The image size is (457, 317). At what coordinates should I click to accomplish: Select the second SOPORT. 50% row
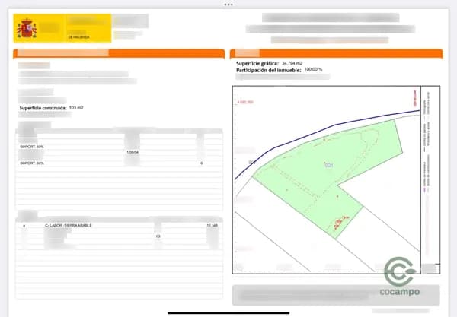32,163
